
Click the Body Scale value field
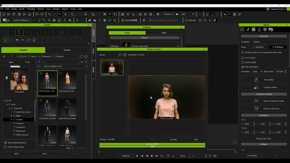pos(280,72)
